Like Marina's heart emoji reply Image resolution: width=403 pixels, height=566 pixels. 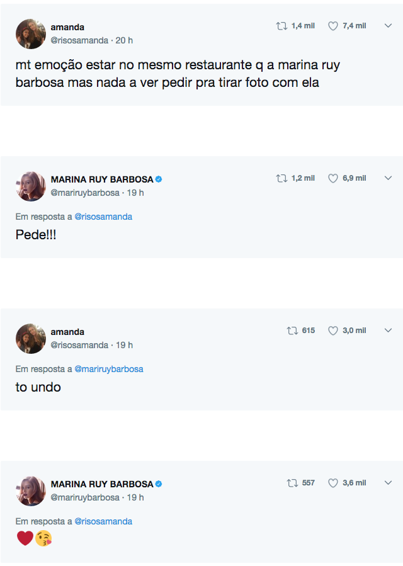333,483
